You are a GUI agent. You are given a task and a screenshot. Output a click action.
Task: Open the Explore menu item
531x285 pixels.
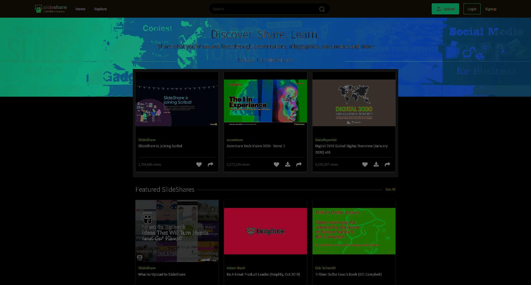[x=100, y=9]
